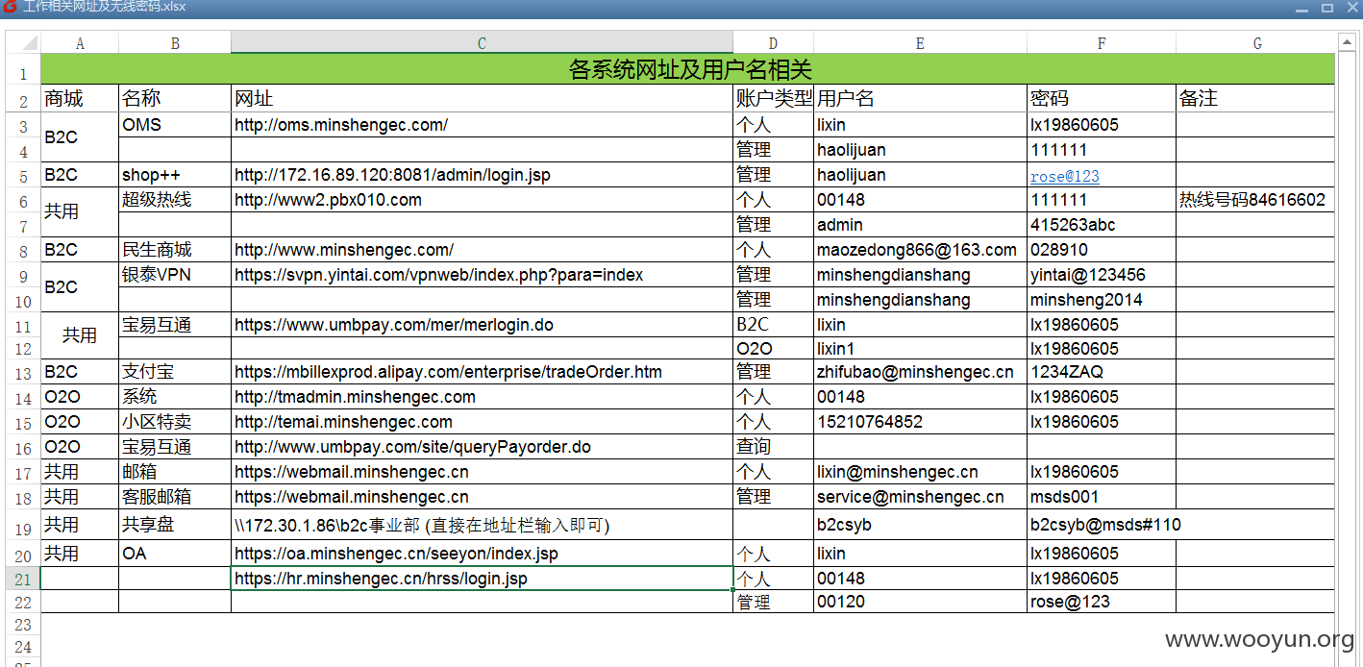This screenshot has width=1363, height=667.
Task: Click the b2csyb@msds#110 password cell
Action: pos(1102,525)
